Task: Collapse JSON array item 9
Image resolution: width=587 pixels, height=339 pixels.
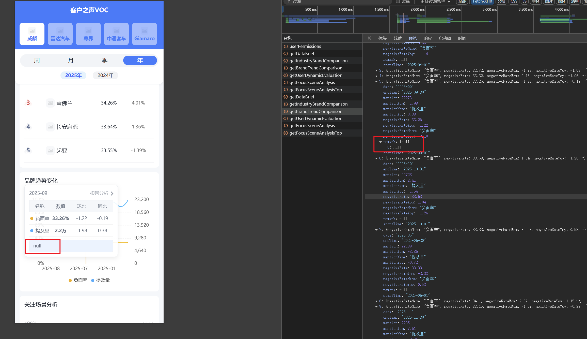Action: click(x=376, y=307)
